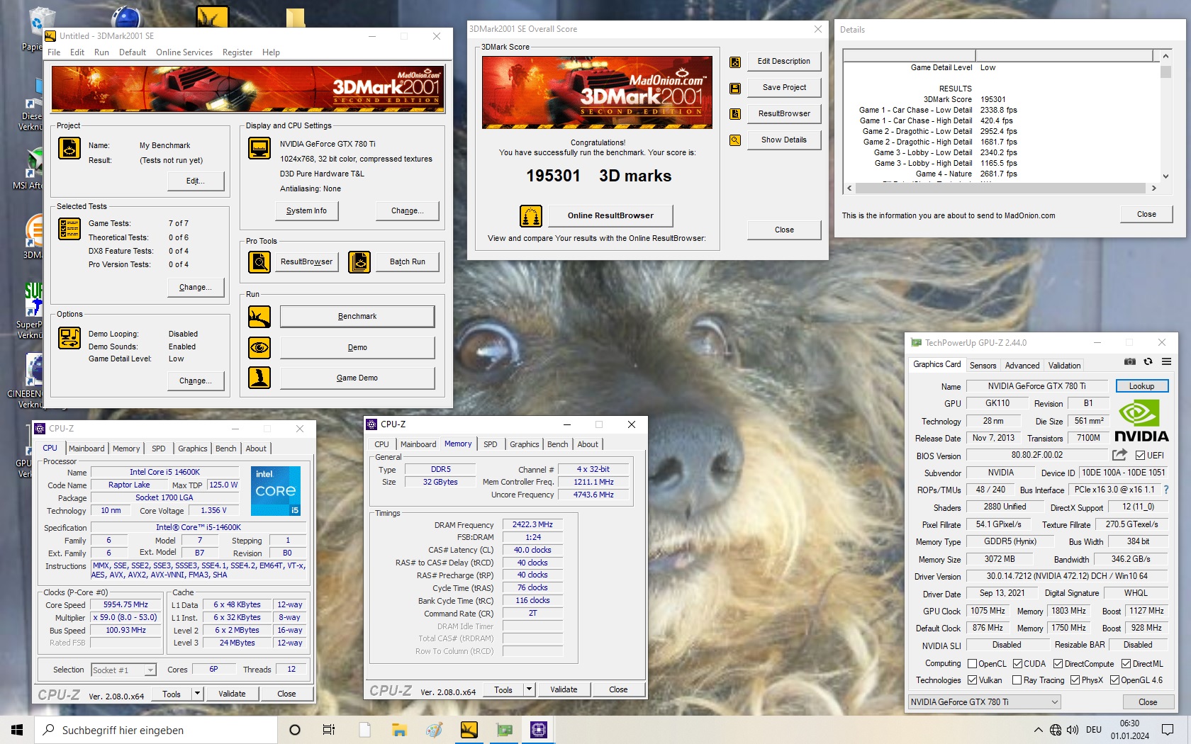This screenshot has height=744, width=1191.
Task: Click Change button under Selected Tests
Action: point(195,287)
